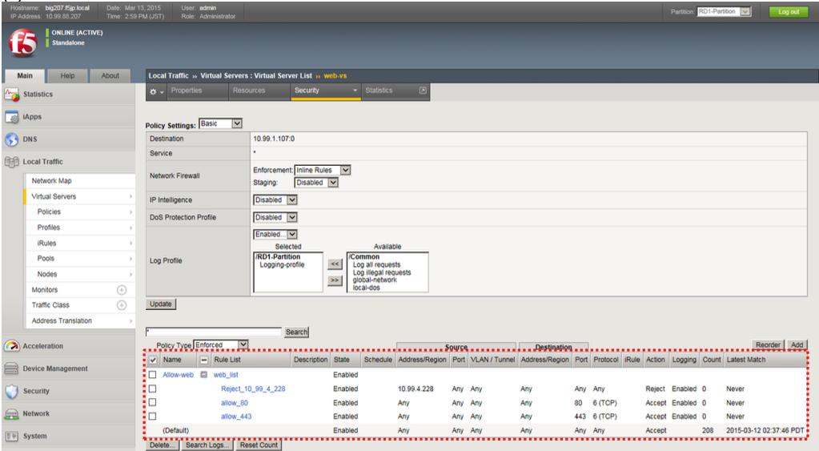Open the DoS Protection Profile dropdown

275,217
